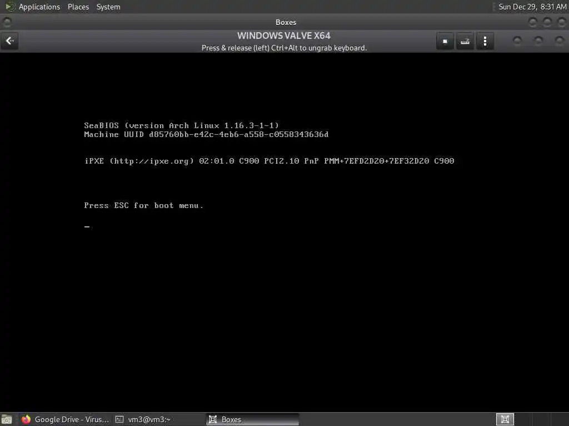Switch to the vm3@vm3:~ terminal window
Screen dimensions: 569x426
pos(159,419)
